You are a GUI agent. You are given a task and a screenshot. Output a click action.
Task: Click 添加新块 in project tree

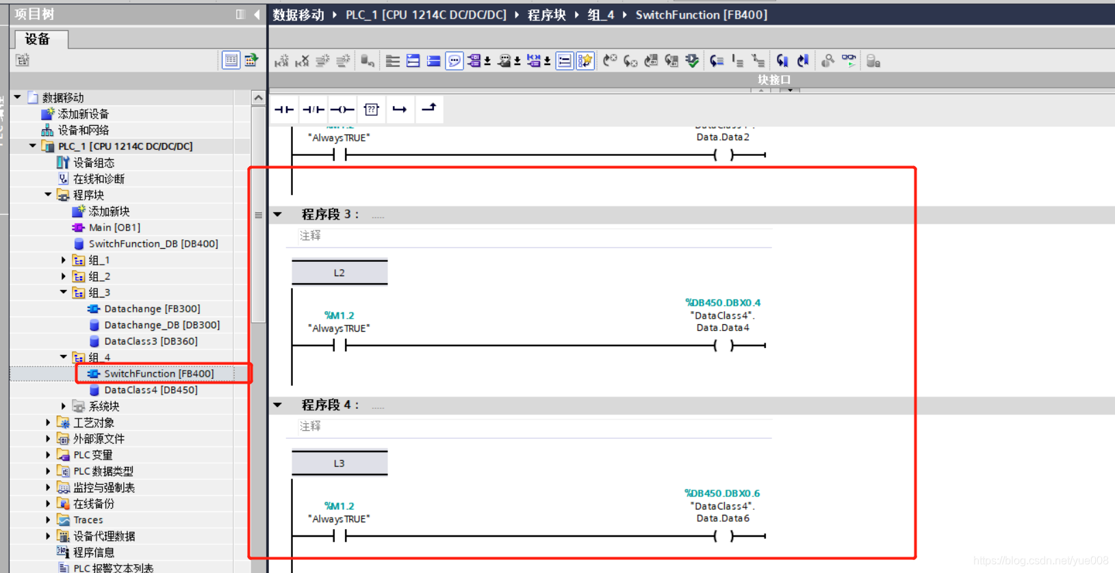coord(109,211)
